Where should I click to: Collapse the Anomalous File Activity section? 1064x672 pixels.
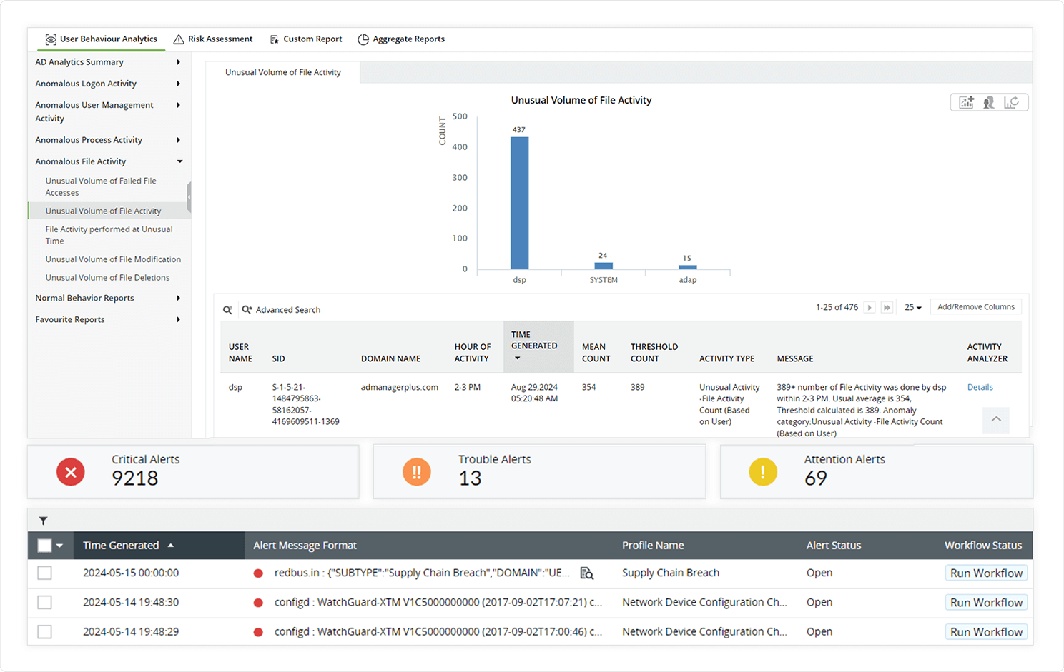click(x=179, y=161)
